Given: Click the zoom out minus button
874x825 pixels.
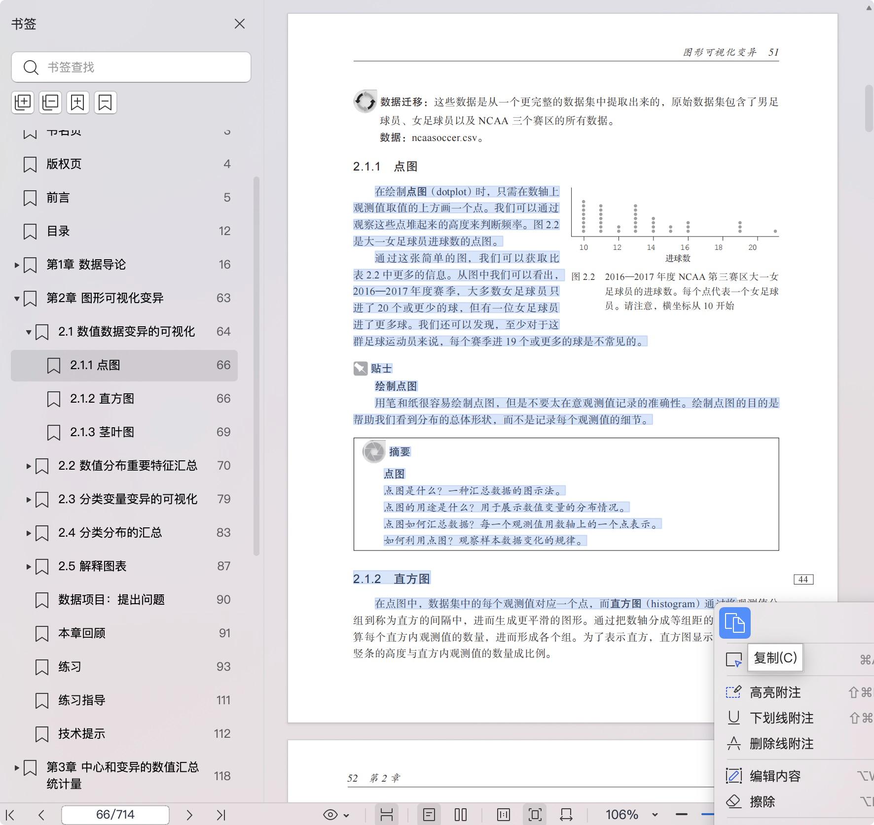Looking at the screenshot, I should 682,815.
